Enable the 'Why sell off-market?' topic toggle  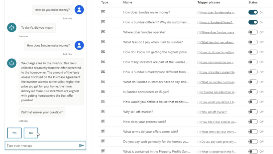253,112
